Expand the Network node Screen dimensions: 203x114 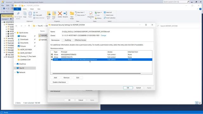[15, 73]
